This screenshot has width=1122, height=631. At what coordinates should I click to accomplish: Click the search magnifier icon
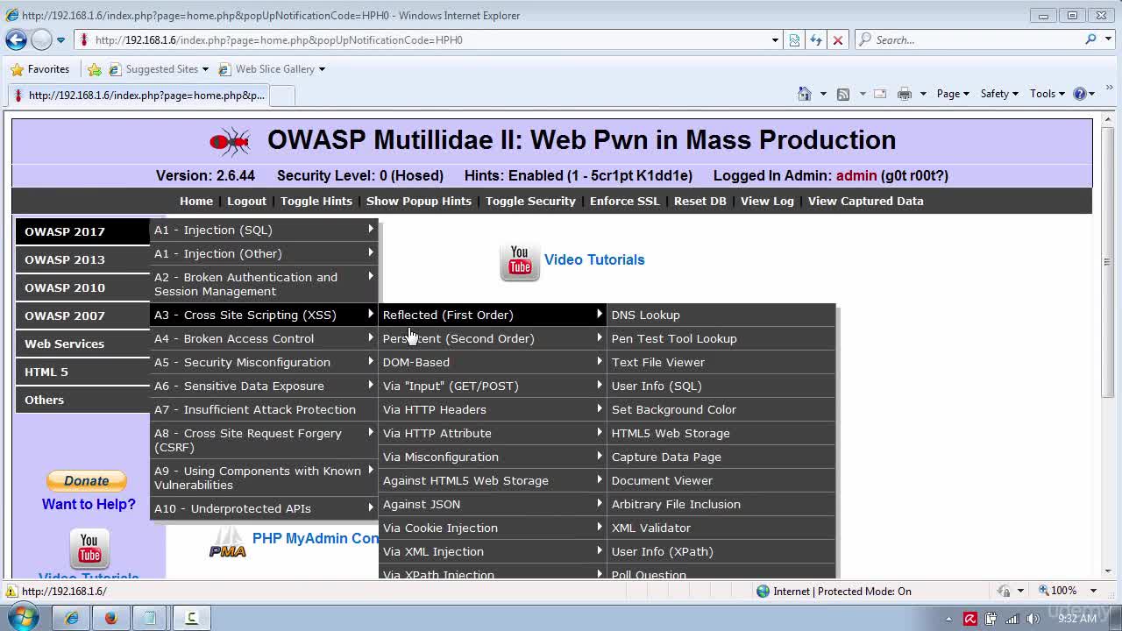1090,39
